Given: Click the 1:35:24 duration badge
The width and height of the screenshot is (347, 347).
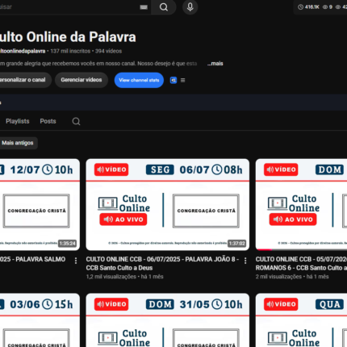Looking at the screenshot, I should (x=67, y=244).
